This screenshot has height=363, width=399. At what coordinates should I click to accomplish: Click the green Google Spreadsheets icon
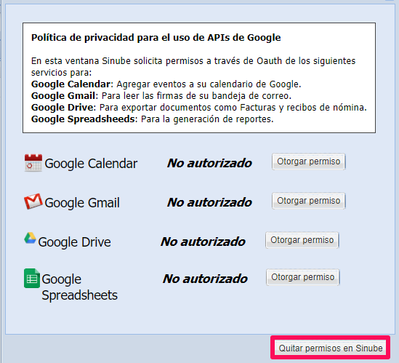point(32,278)
